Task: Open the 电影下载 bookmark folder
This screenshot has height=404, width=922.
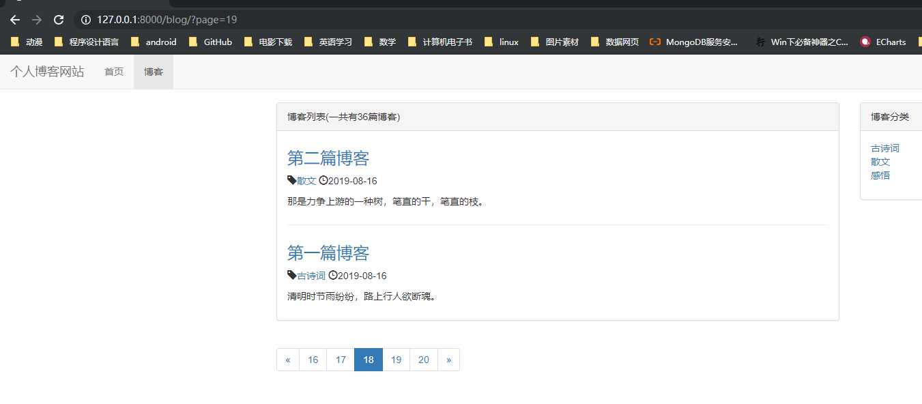Action: 268,42
